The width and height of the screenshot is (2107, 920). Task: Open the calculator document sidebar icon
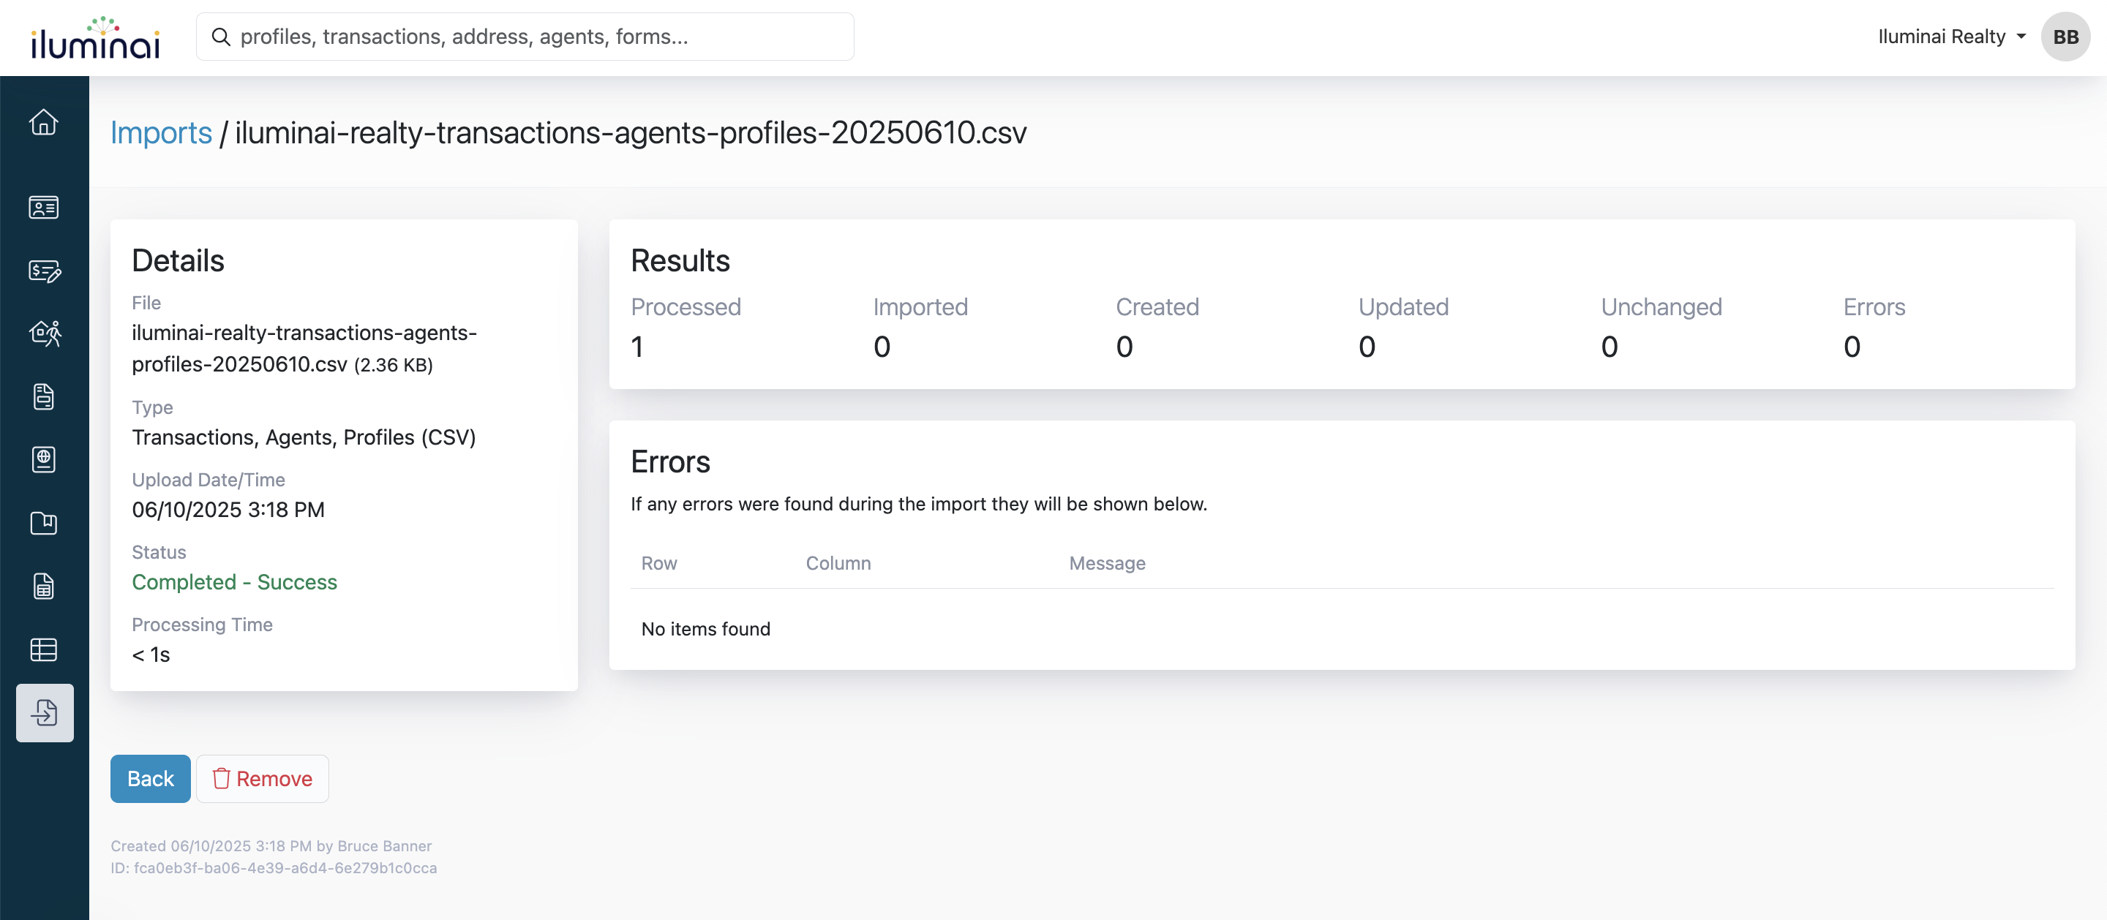44,587
